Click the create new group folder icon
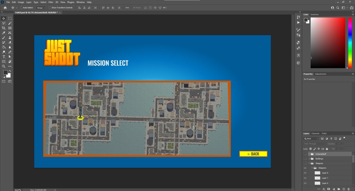 pyautogui.click(x=338, y=189)
